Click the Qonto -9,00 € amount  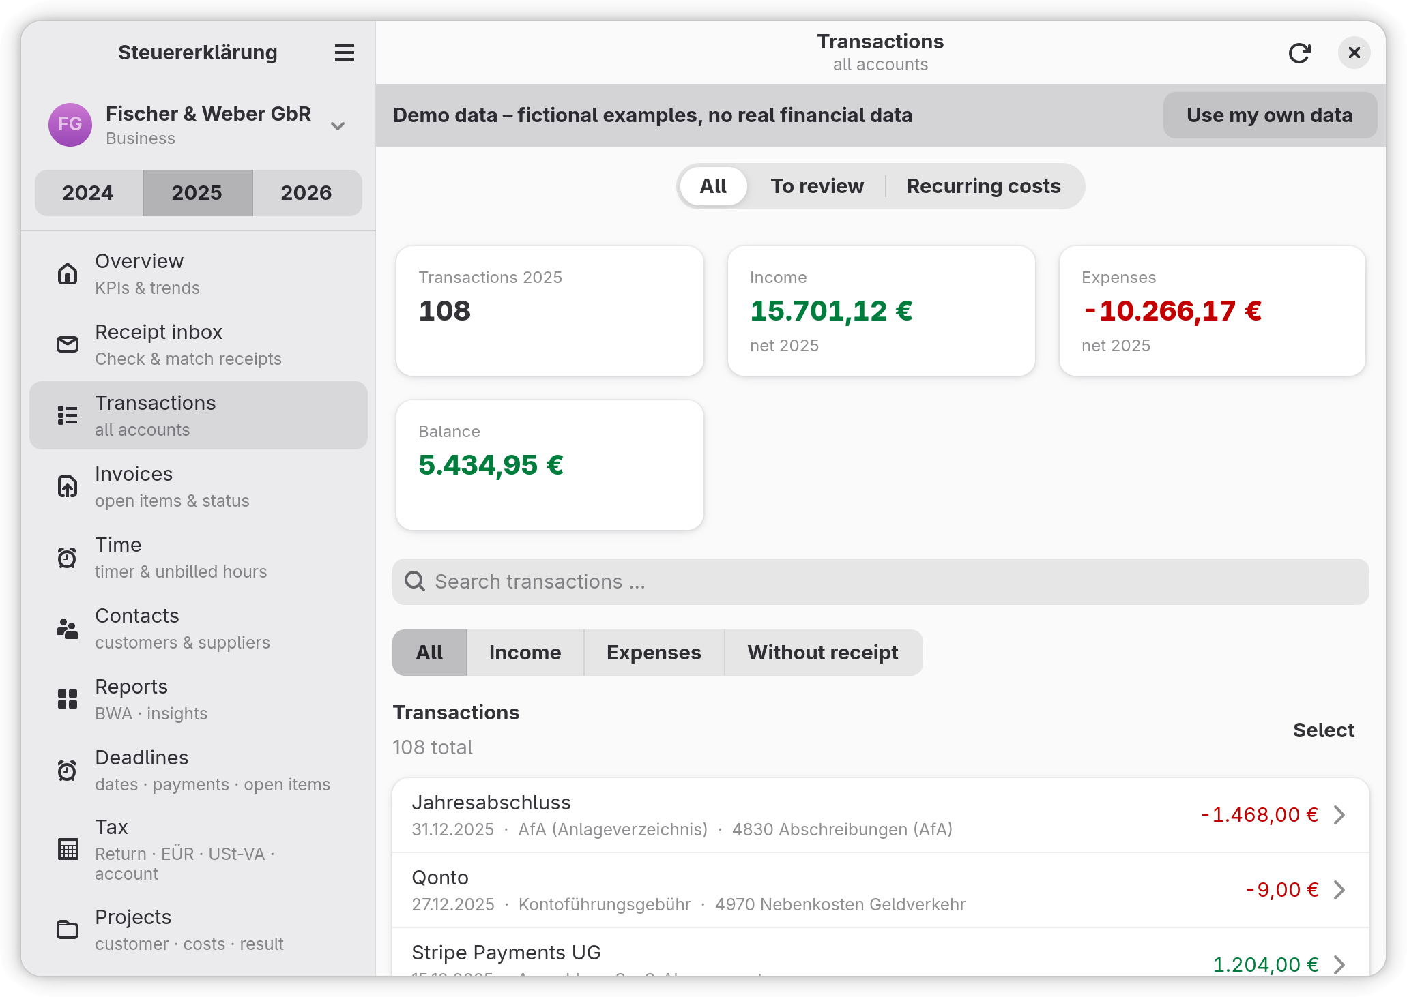[x=1282, y=890]
